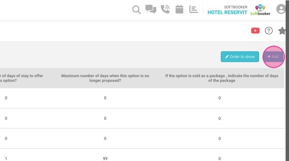Open the bar chart reports icon

tap(194, 9)
